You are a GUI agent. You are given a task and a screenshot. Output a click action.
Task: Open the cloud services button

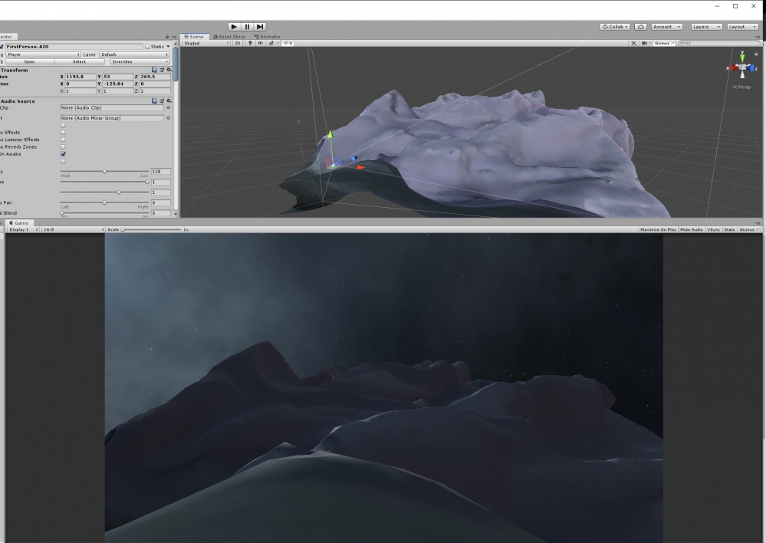642,27
